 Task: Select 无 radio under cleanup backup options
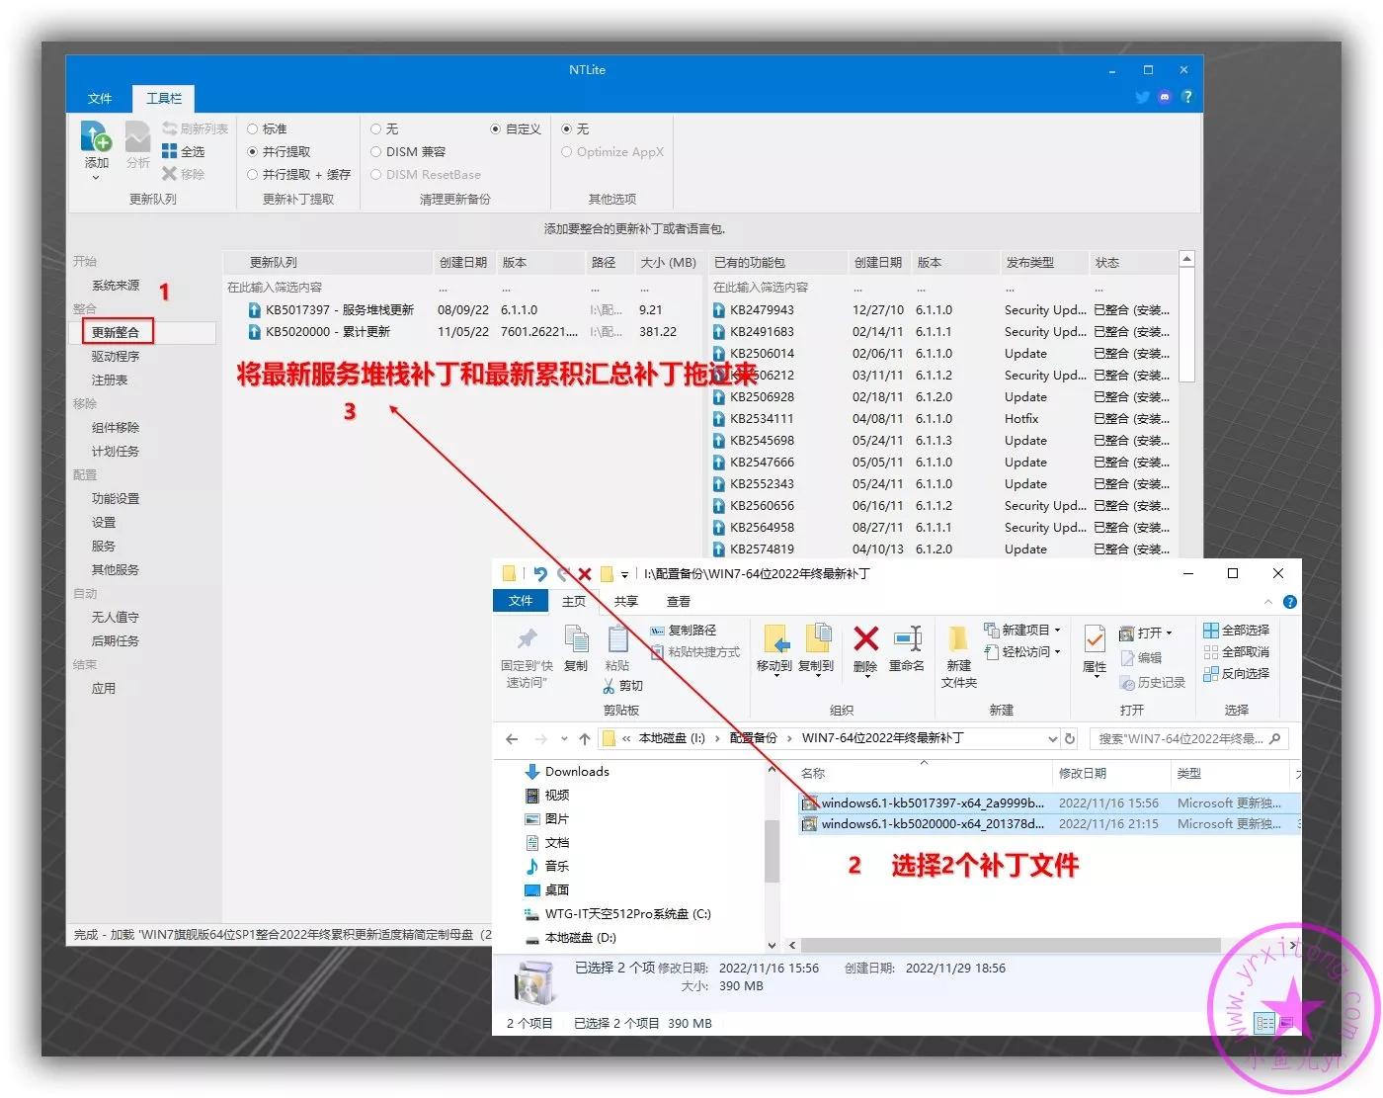[376, 129]
